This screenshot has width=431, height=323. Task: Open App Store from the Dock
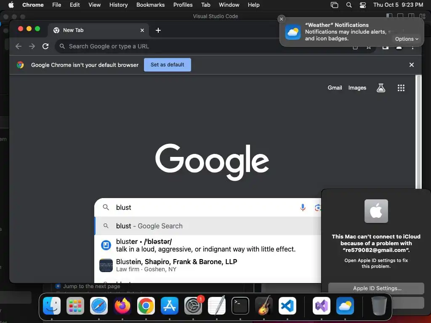[x=170, y=306]
